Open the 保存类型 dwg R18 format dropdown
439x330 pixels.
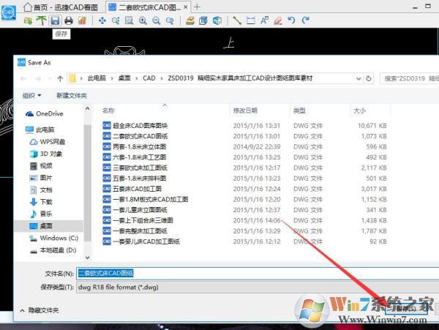click(x=258, y=287)
